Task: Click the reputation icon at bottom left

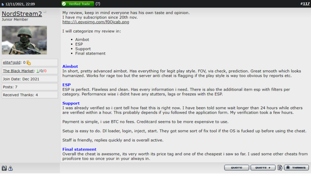Action: click(x=4, y=168)
